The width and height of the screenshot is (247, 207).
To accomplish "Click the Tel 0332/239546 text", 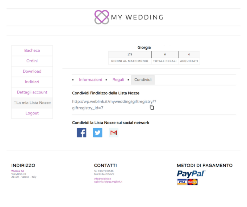I will 104,171.
